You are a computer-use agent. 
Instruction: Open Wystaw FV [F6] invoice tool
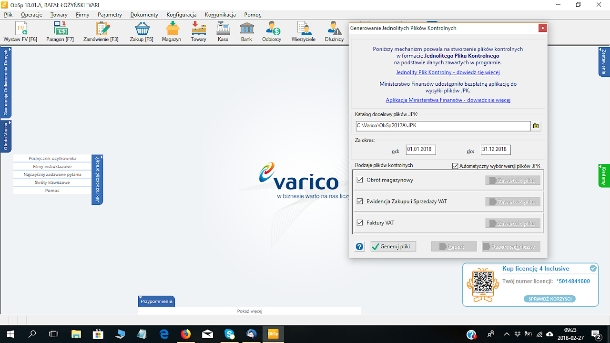point(20,32)
